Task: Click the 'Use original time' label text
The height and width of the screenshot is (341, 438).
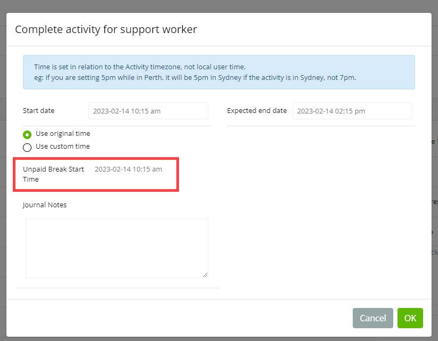Action: coord(63,134)
